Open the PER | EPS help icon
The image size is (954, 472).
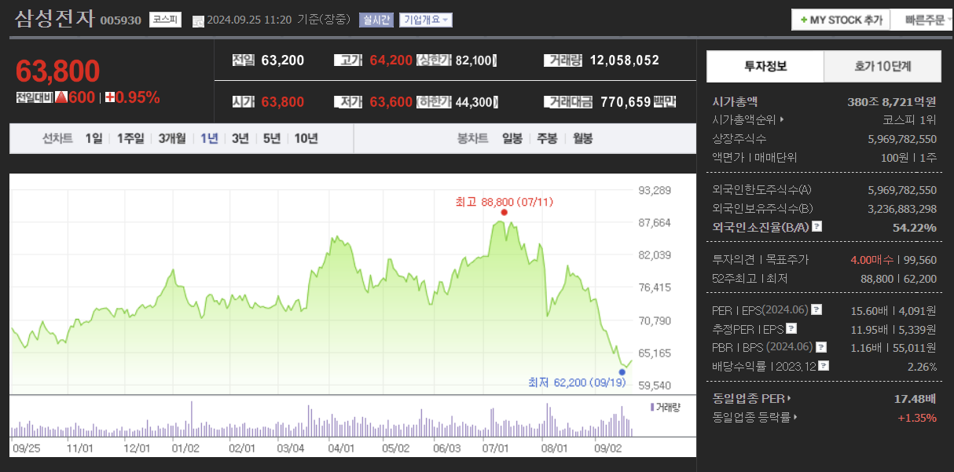(816, 309)
